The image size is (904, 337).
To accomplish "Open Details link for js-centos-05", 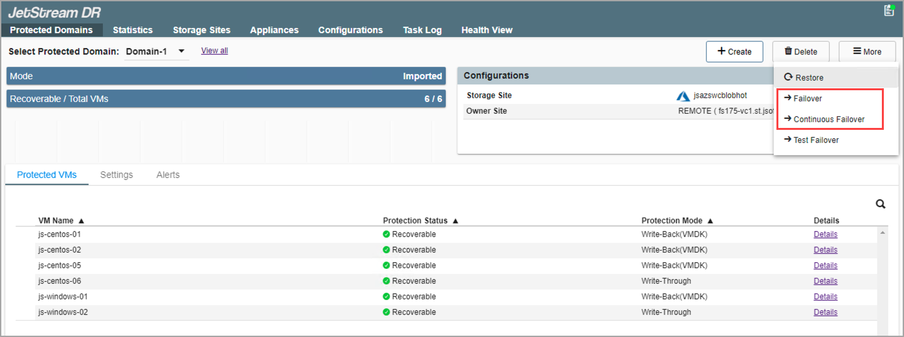I will [825, 266].
